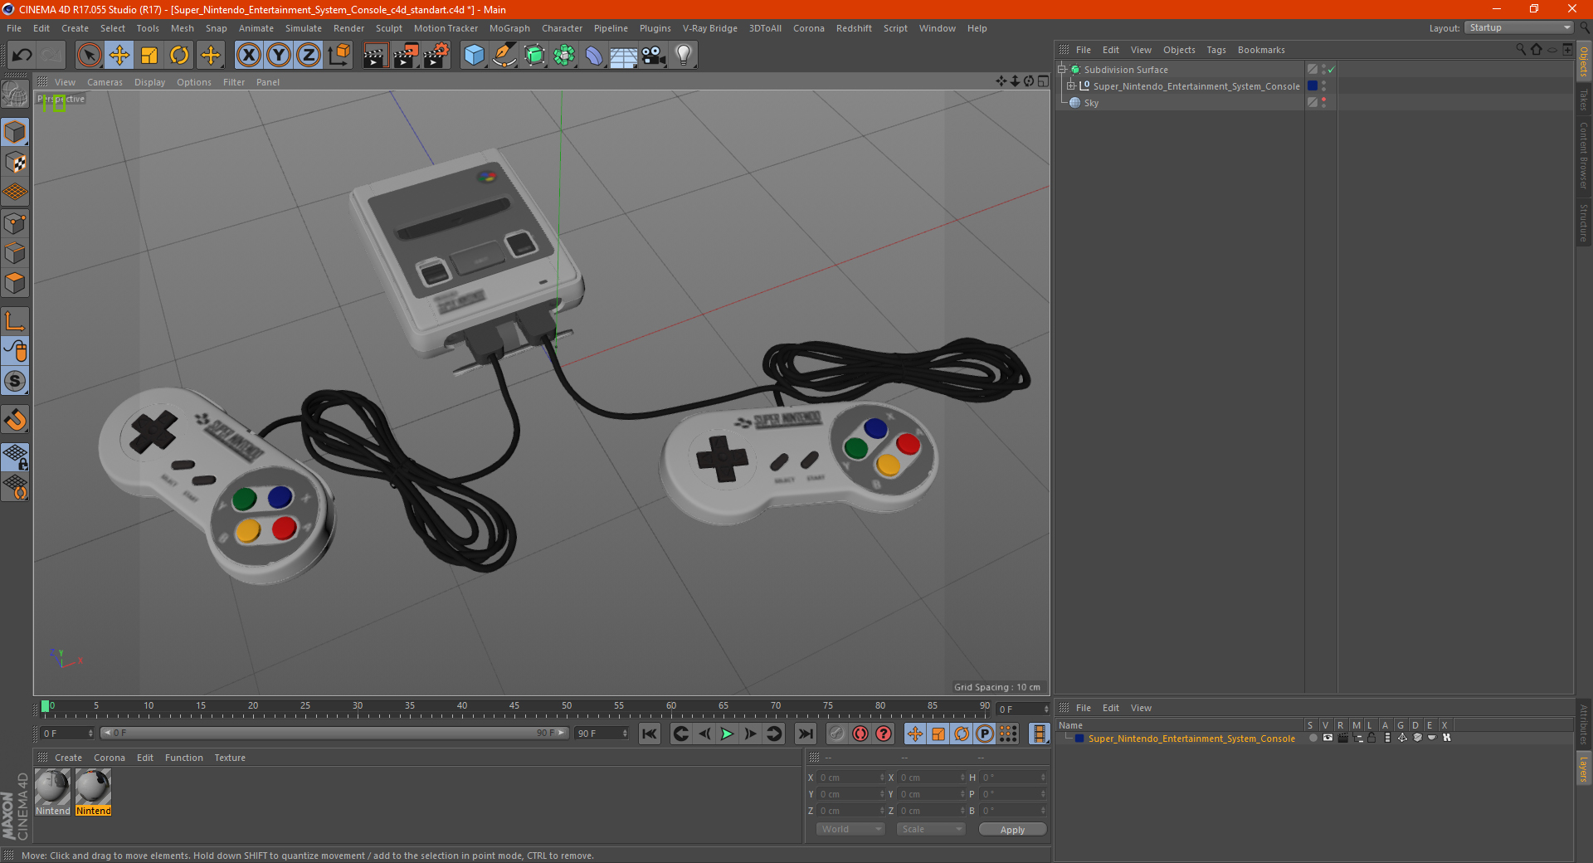Select the spline Pen tool

[x=504, y=56]
